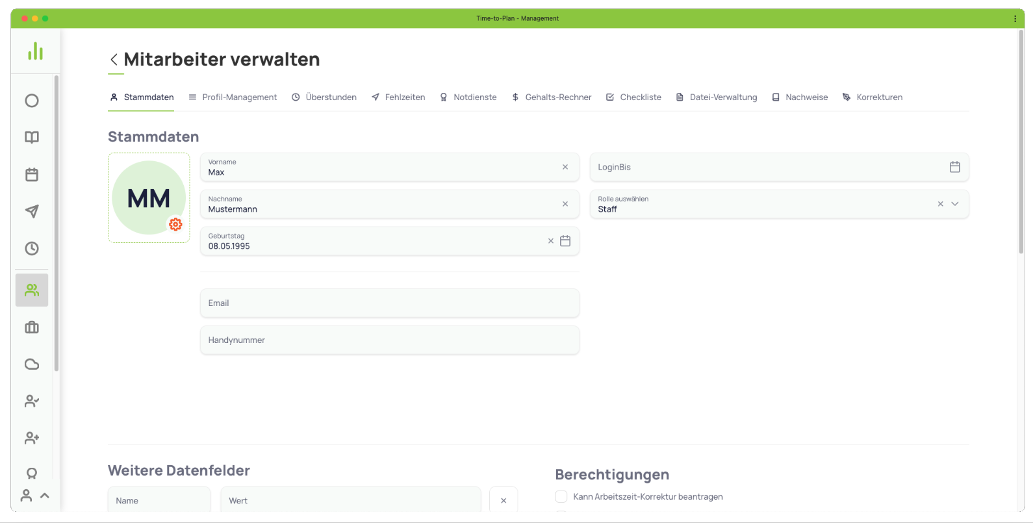Open the calendar icon in the sidebar
This screenshot has width=1033, height=523.
tap(32, 175)
